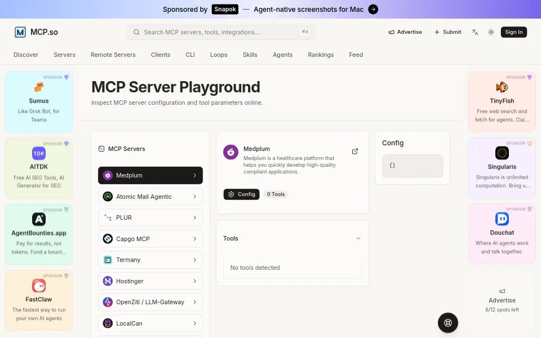
Task: Click the MCP Server Playground heading
Action: [176, 87]
